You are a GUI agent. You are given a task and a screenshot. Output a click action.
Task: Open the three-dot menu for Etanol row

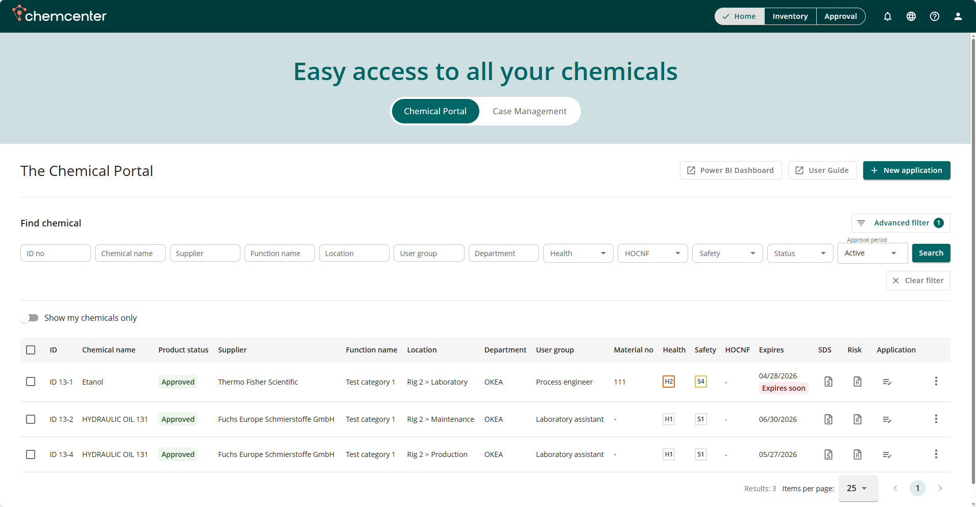tap(936, 382)
